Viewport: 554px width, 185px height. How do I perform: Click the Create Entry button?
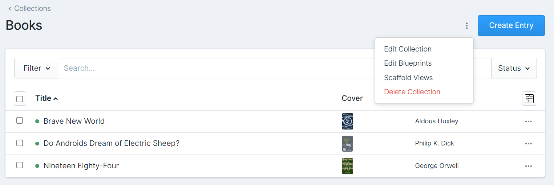coord(511,25)
